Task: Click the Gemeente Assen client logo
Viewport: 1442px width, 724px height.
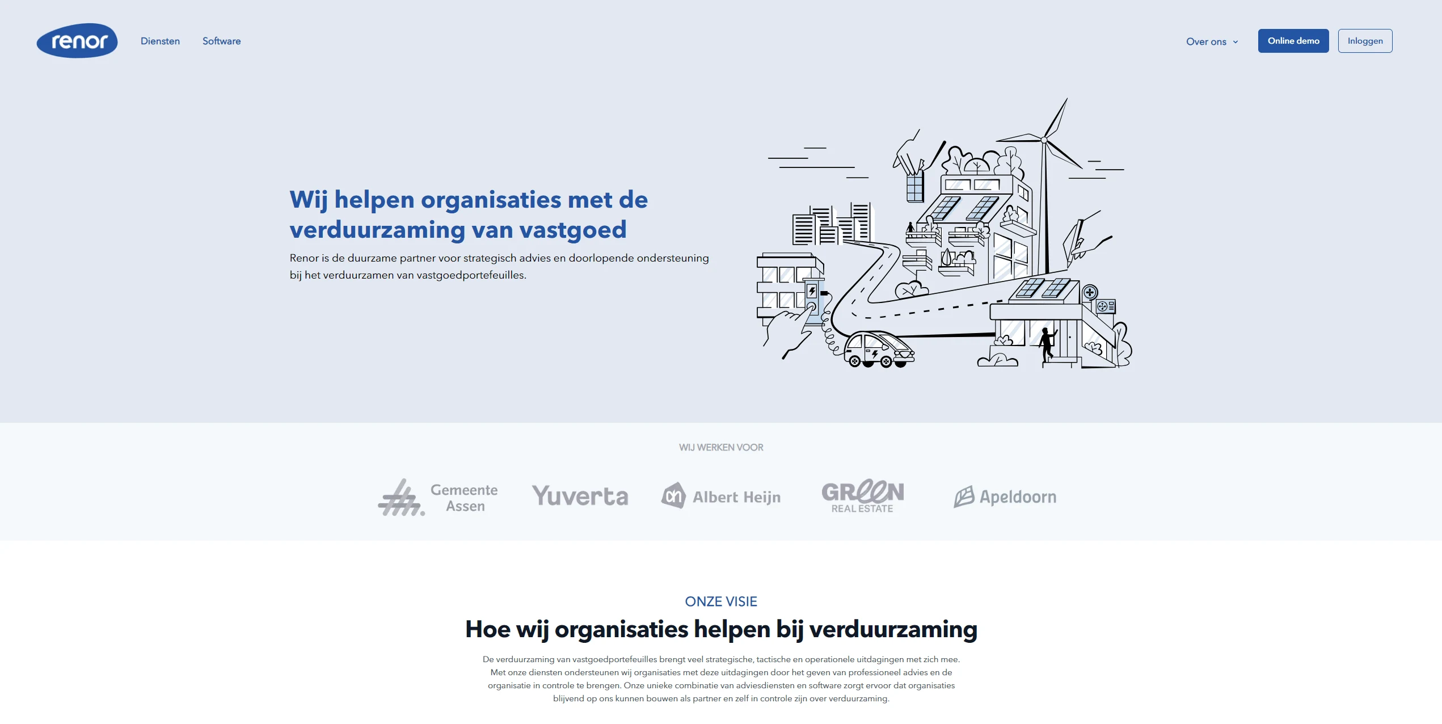Action: pyautogui.click(x=436, y=495)
